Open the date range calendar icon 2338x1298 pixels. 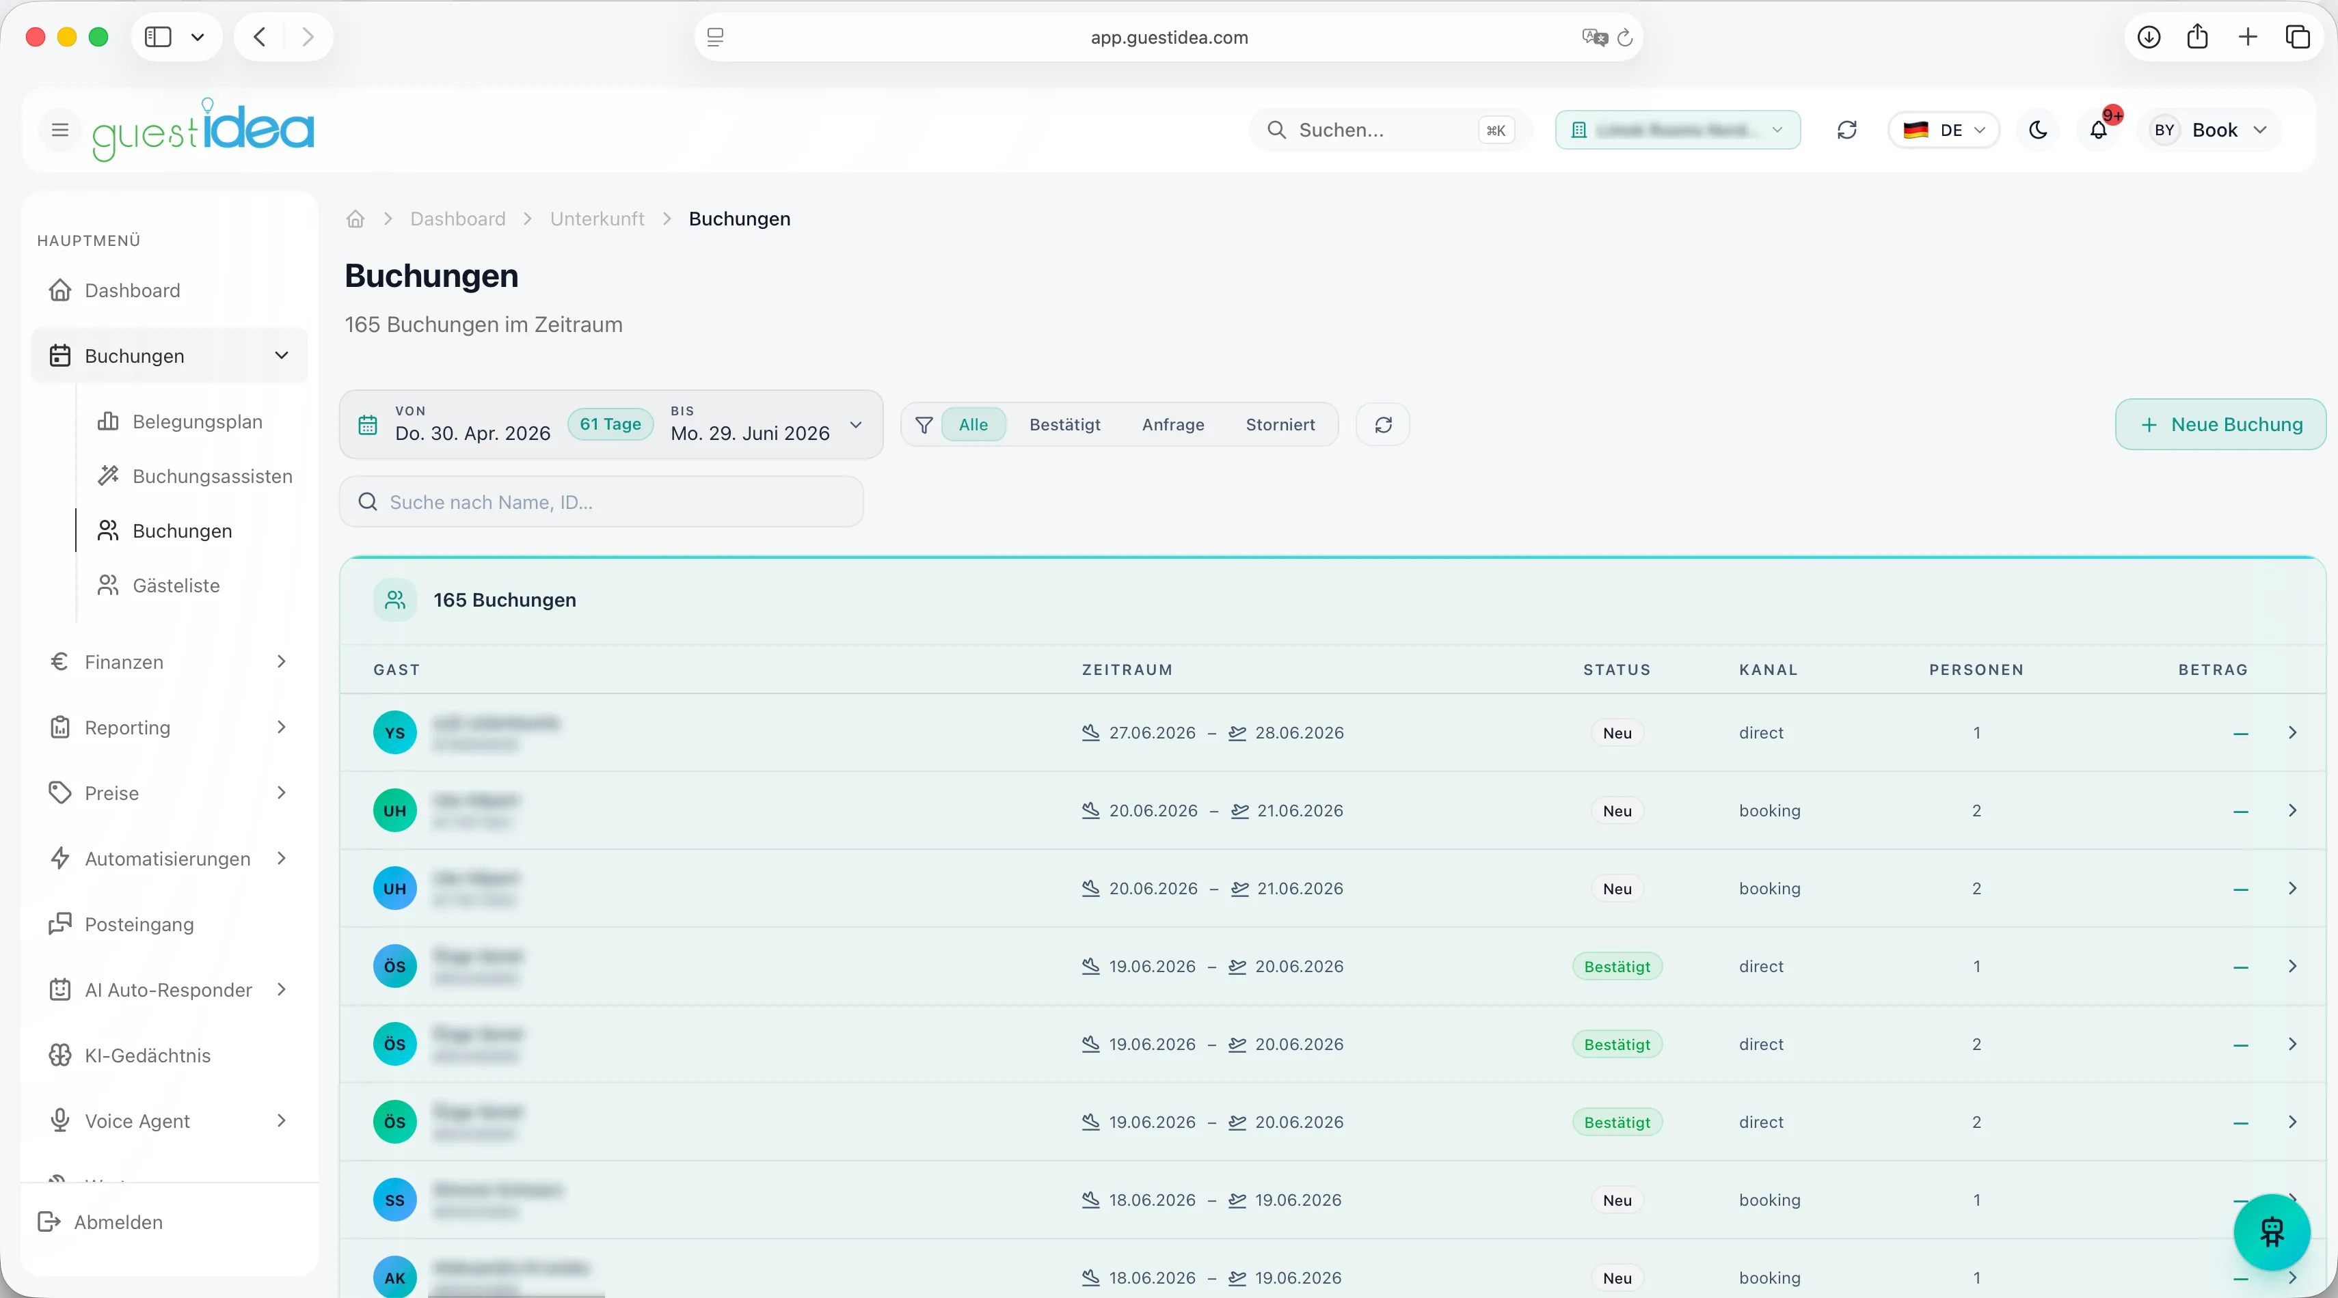pos(366,424)
